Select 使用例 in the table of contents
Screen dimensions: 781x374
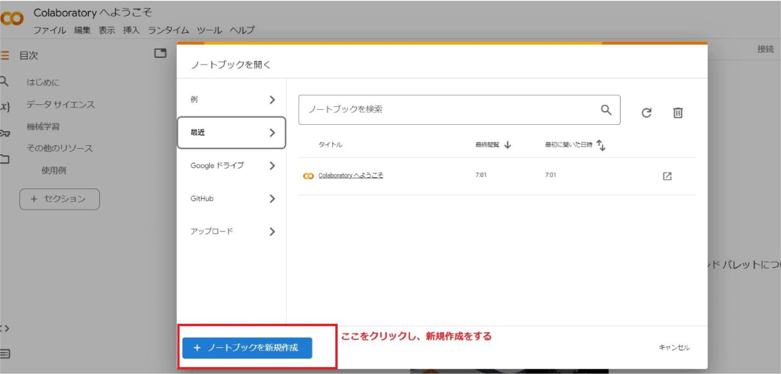pos(54,170)
